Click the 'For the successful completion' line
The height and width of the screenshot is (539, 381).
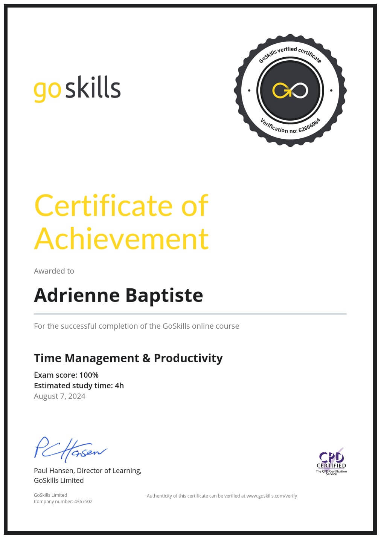[x=136, y=326]
